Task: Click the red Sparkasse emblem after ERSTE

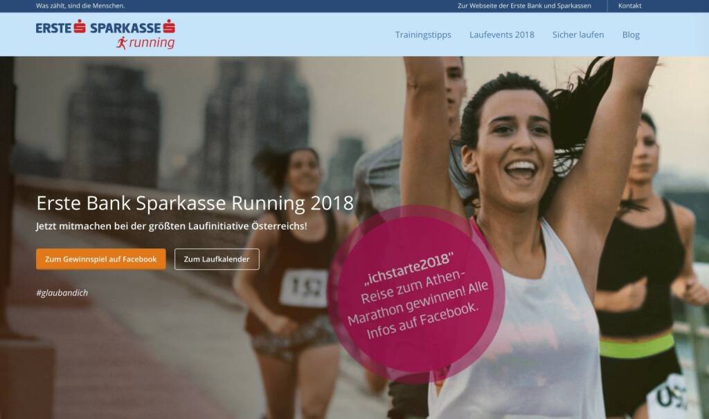Action: click(x=80, y=27)
